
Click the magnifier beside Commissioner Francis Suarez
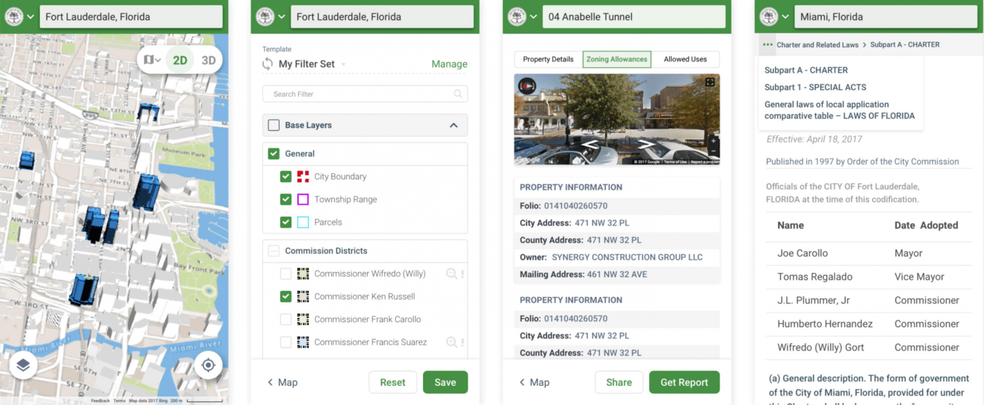click(x=451, y=342)
